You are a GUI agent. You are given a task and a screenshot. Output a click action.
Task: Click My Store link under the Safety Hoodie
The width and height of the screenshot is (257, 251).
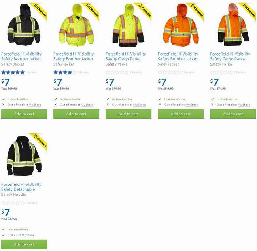click(28, 235)
